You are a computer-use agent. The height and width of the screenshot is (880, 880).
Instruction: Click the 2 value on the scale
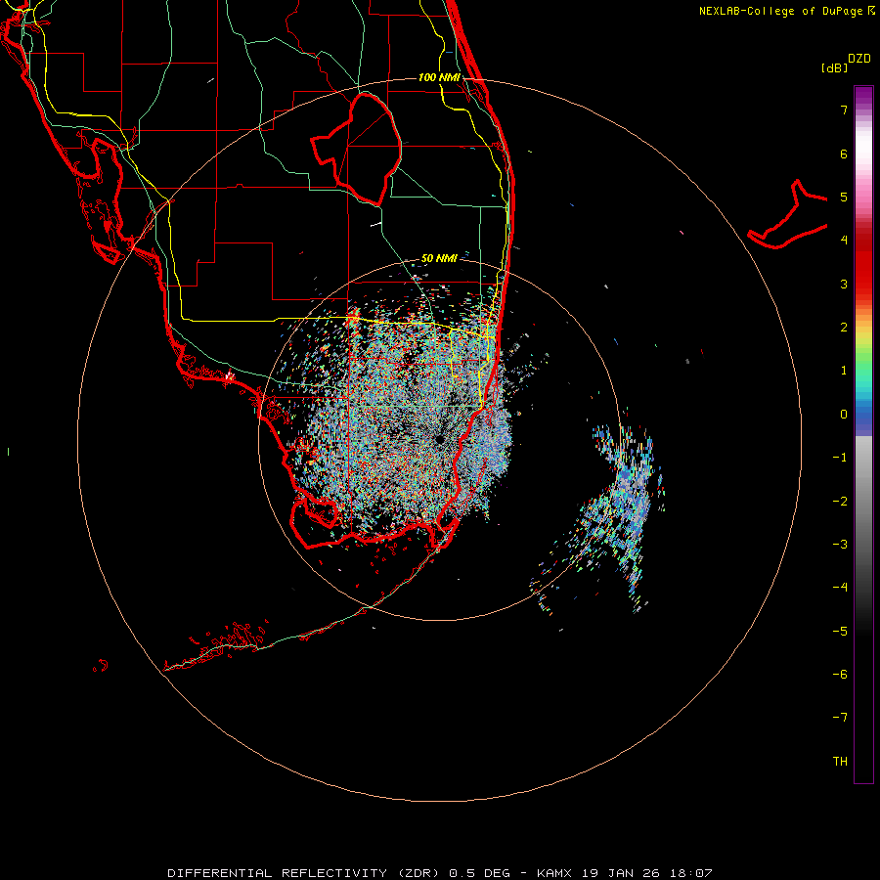click(x=844, y=328)
